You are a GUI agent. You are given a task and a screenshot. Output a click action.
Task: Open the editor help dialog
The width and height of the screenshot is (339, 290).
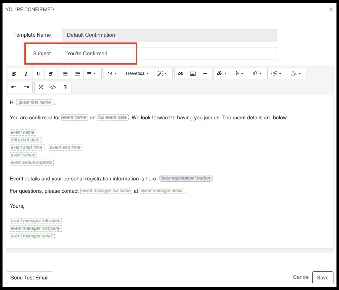pyautogui.click(x=65, y=87)
